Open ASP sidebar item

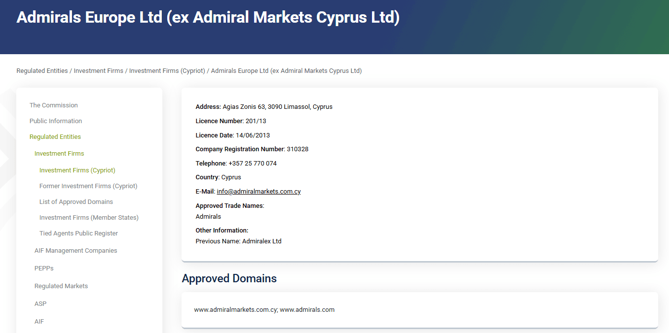click(40, 304)
